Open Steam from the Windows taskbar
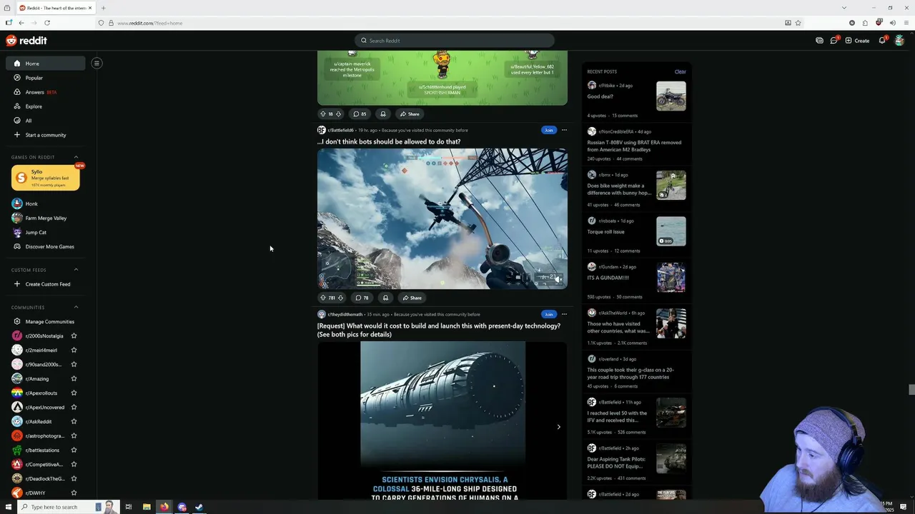Screen dimensions: 915x514 tap(199, 507)
